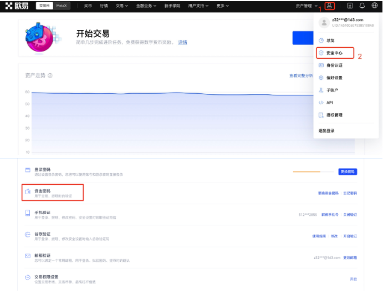Click the 资金密码 wallet icon
Image resolution: width=383 pixels, height=294 pixels.
28,192
